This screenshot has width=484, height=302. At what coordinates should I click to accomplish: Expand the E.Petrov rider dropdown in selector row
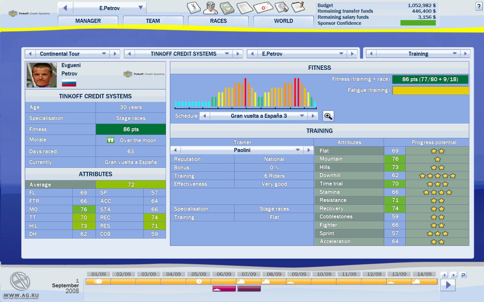341,54
